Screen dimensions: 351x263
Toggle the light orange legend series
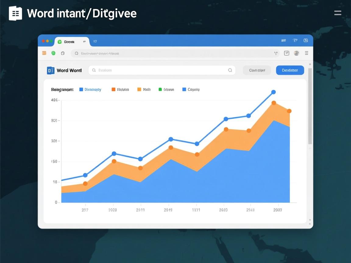144,89
